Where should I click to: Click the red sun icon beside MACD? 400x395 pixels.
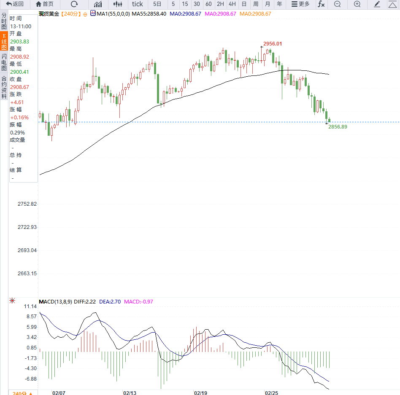pos(12,301)
